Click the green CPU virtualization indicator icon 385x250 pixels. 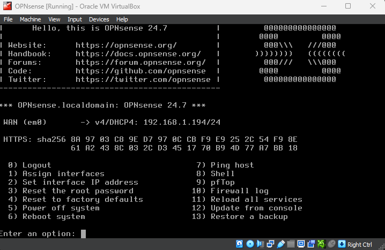coord(322,244)
